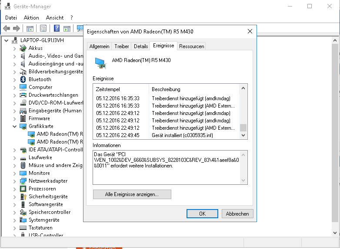Open the Ansicht menu
Screen dimensions: 340x249
coord(55,18)
